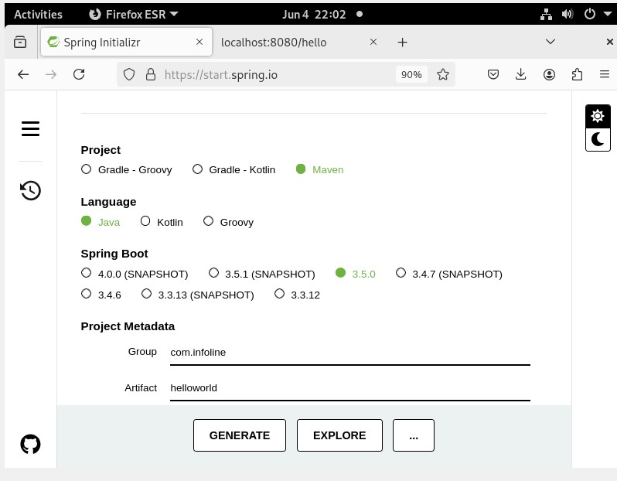
Task: Select Gradle - Groovy project type
Action: click(x=87, y=169)
